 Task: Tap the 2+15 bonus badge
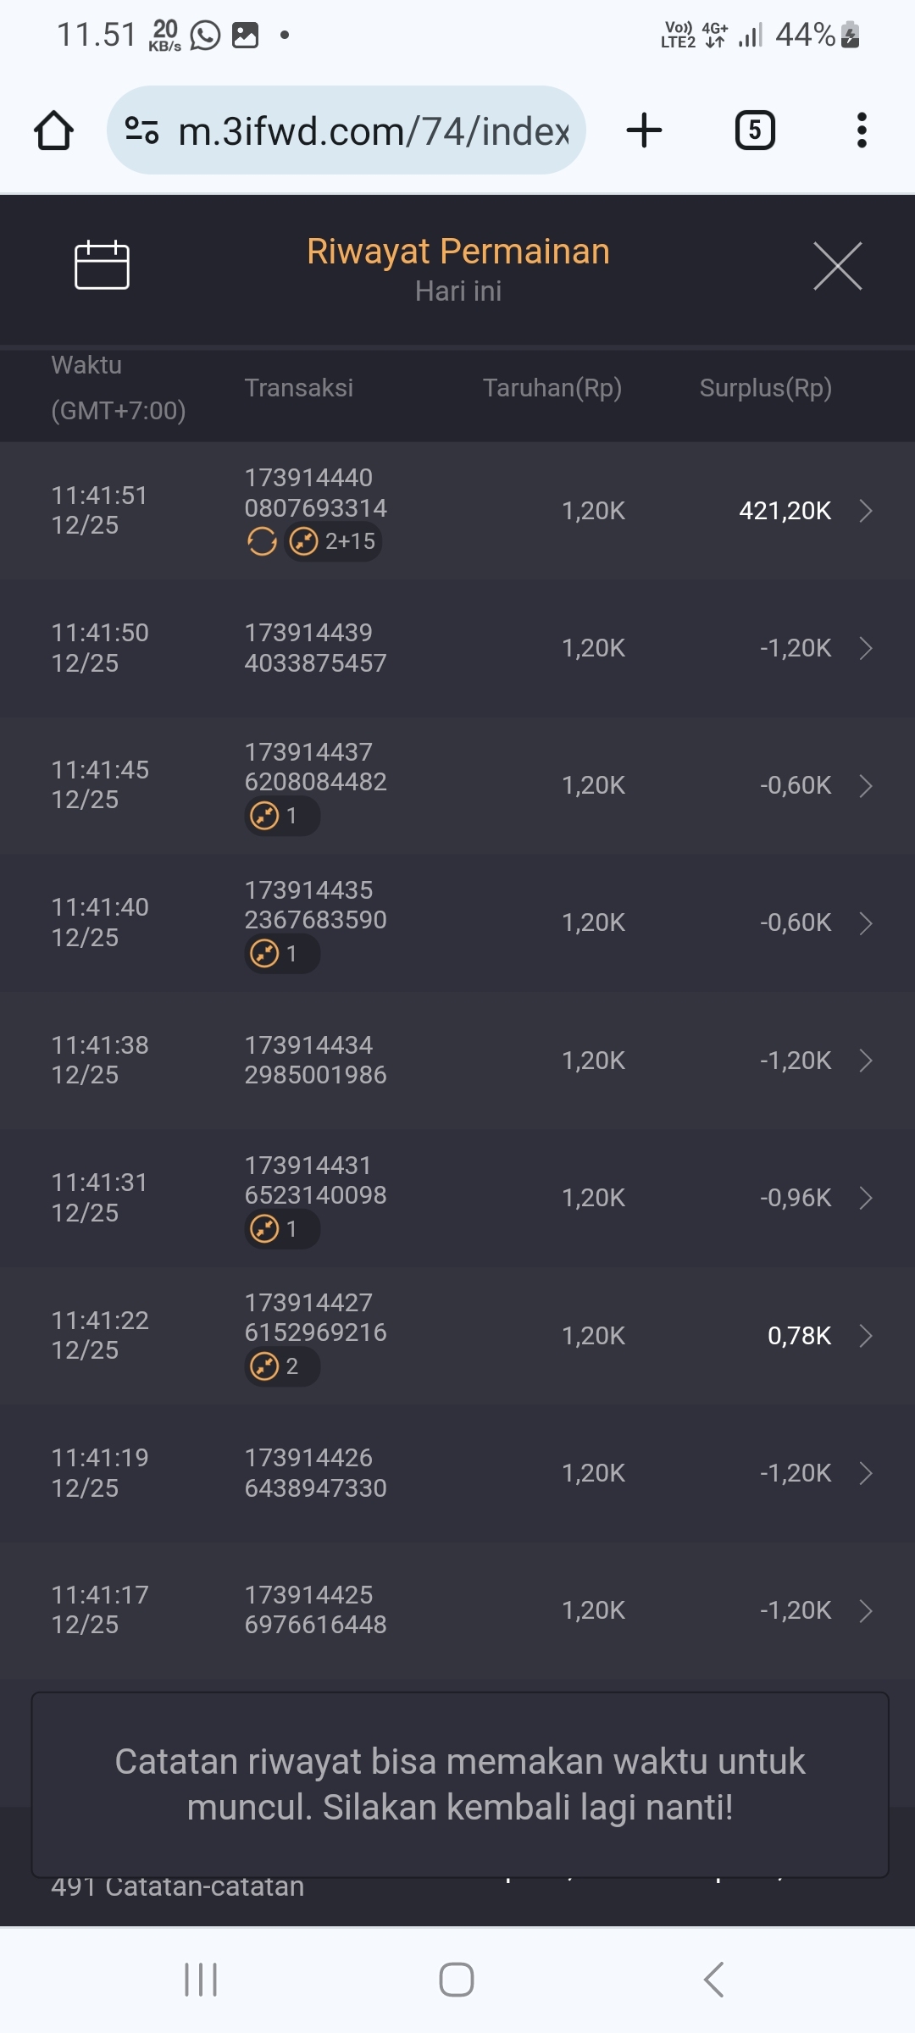point(334,541)
